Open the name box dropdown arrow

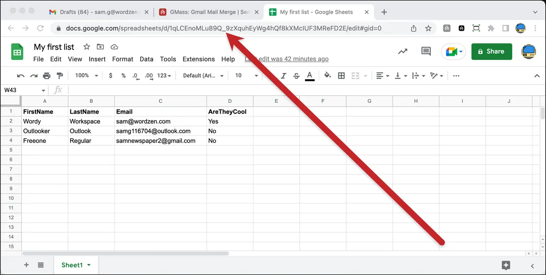tap(44, 90)
